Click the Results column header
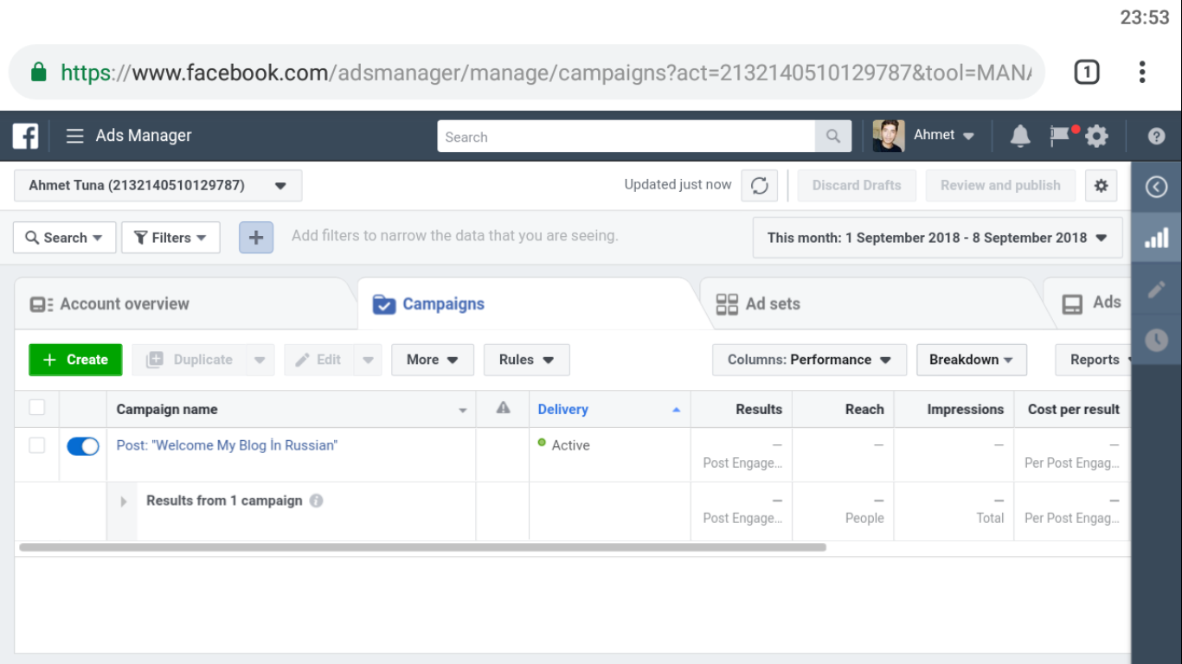 tap(742, 409)
